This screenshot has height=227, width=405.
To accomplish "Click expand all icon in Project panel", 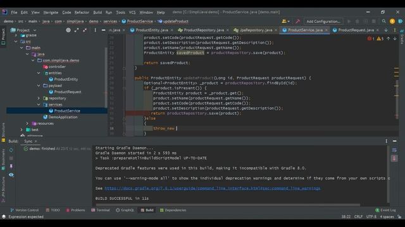I will [77, 30].
